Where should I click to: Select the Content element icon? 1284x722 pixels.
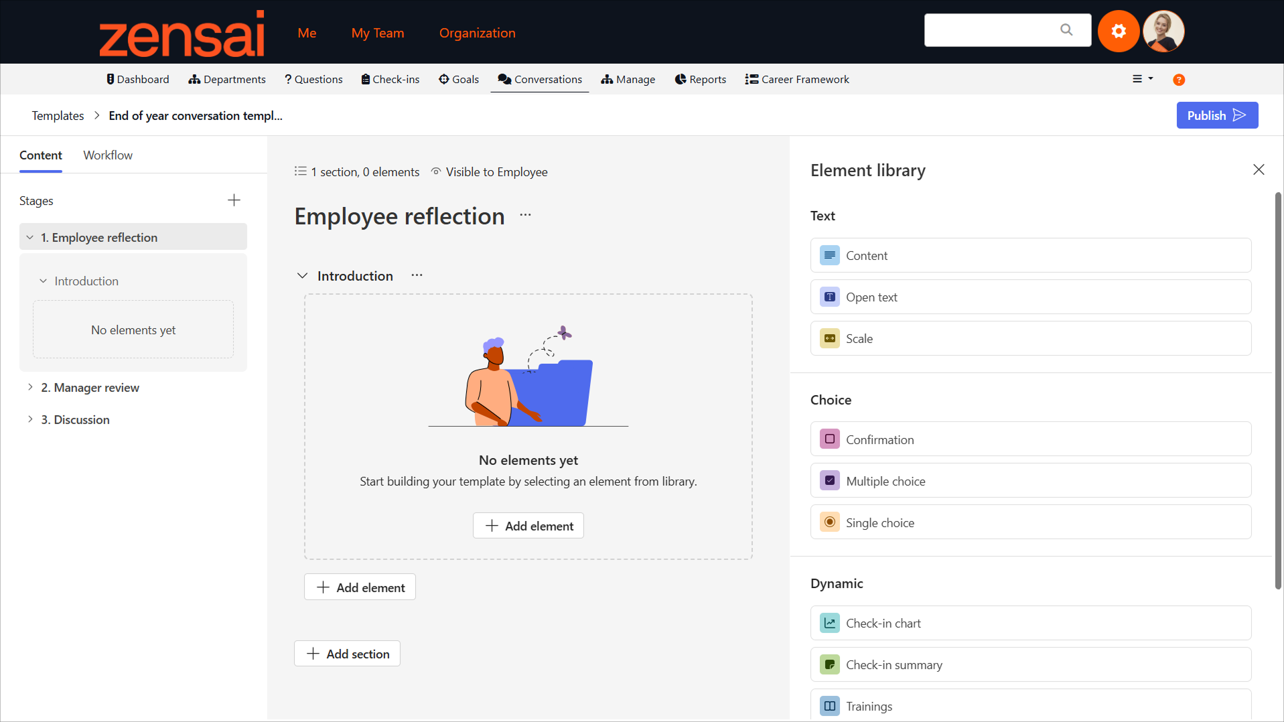(830, 255)
